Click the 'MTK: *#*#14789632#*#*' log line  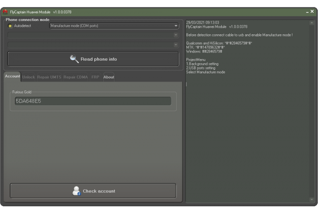pos(205,47)
